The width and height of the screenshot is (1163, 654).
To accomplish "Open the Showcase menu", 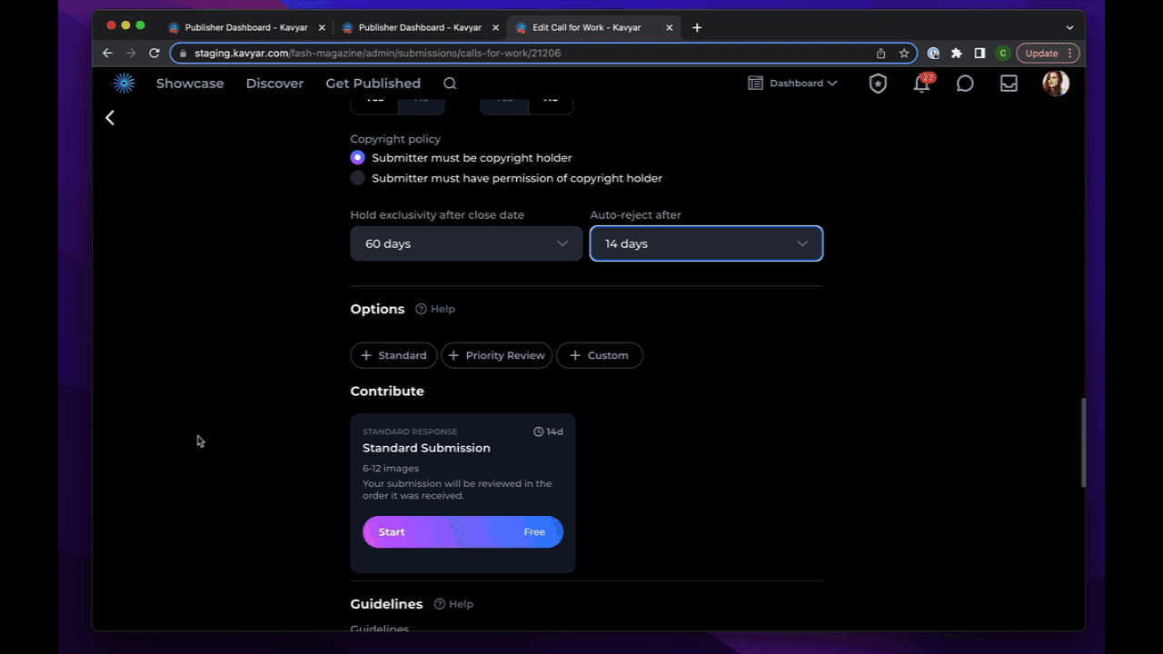I will (190, 84).
